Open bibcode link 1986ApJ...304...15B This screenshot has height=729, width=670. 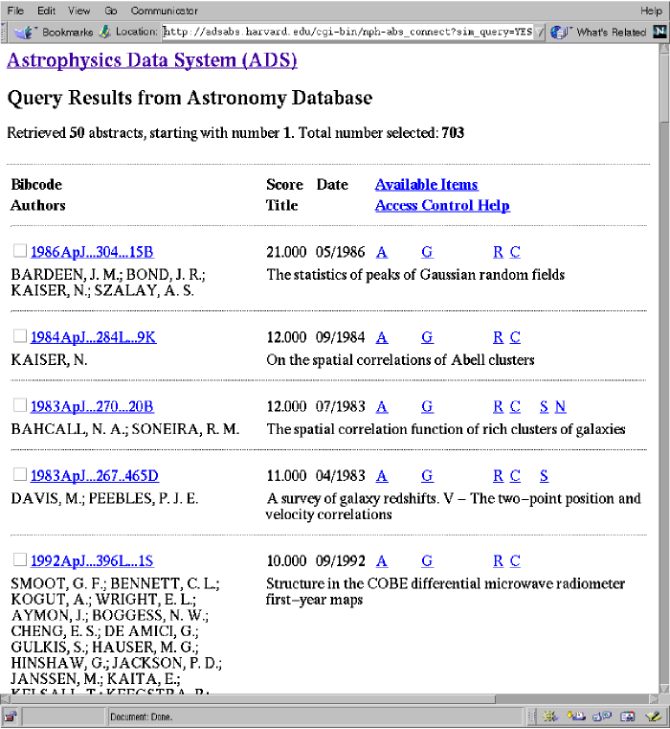pyautogui.click(x=92, y=252)
